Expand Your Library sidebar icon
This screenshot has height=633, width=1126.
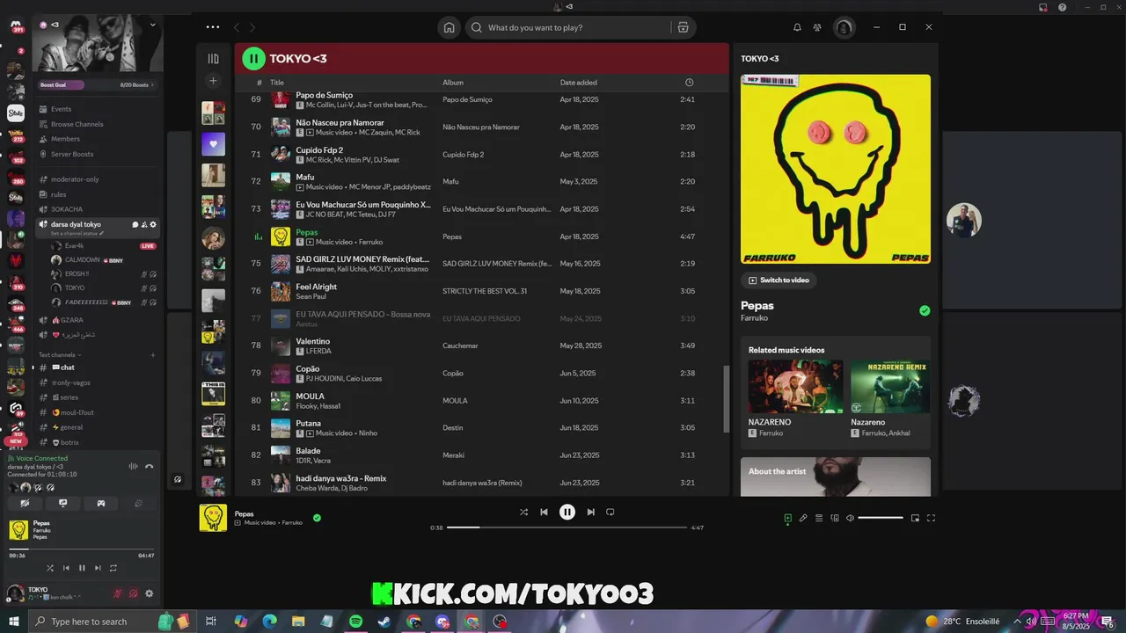point(213,59)
